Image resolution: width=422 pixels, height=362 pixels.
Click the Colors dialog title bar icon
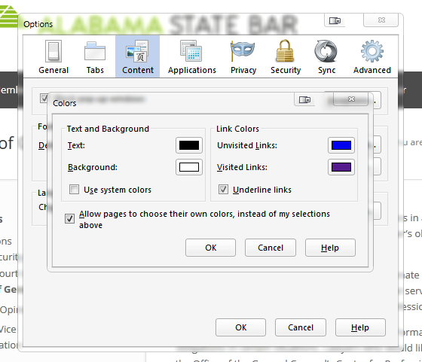coord(304,99)
